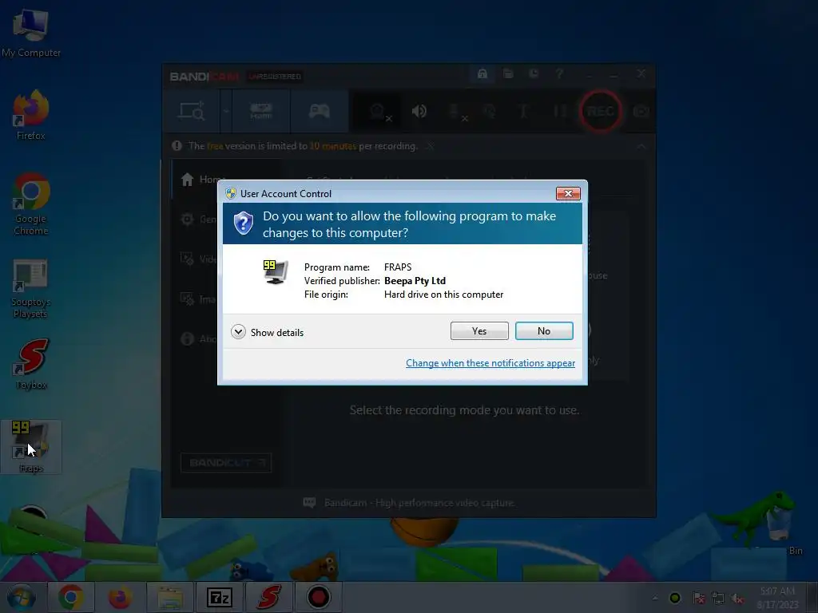Image resolution: width=818 pixels, height=613 pixels.
Task: Open Bandicam help question icon
Action: point(559,73)
